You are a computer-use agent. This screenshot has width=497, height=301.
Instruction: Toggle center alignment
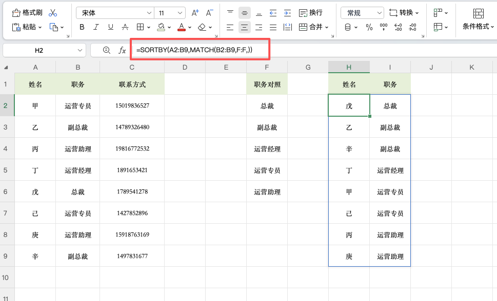(x=245, y=27)
